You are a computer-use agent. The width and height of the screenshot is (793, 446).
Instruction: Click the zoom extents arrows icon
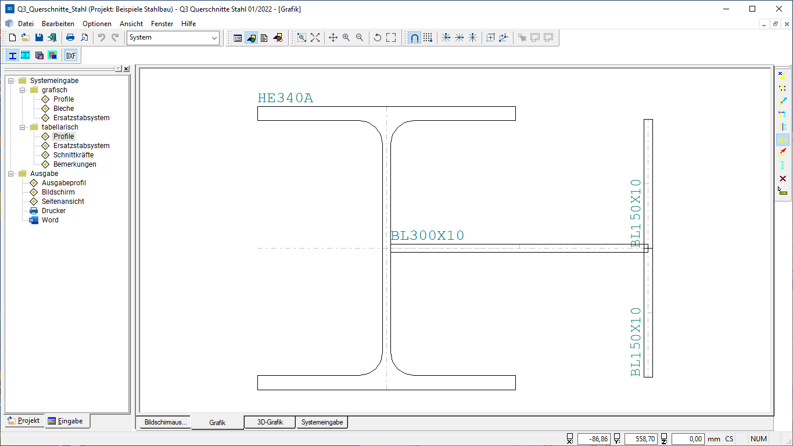click(315, 37)
